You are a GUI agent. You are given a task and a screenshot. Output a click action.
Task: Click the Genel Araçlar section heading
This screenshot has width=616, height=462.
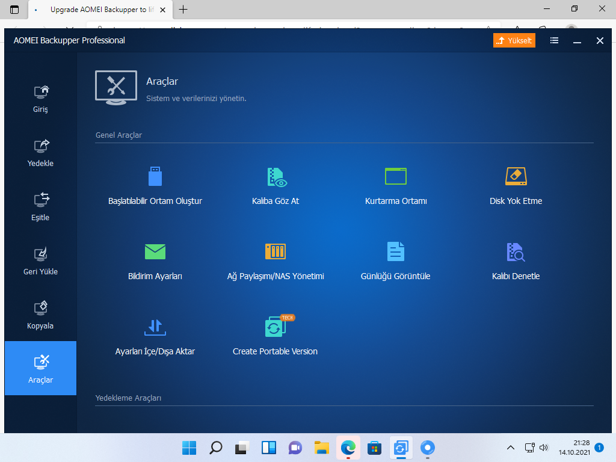(119, 135)
